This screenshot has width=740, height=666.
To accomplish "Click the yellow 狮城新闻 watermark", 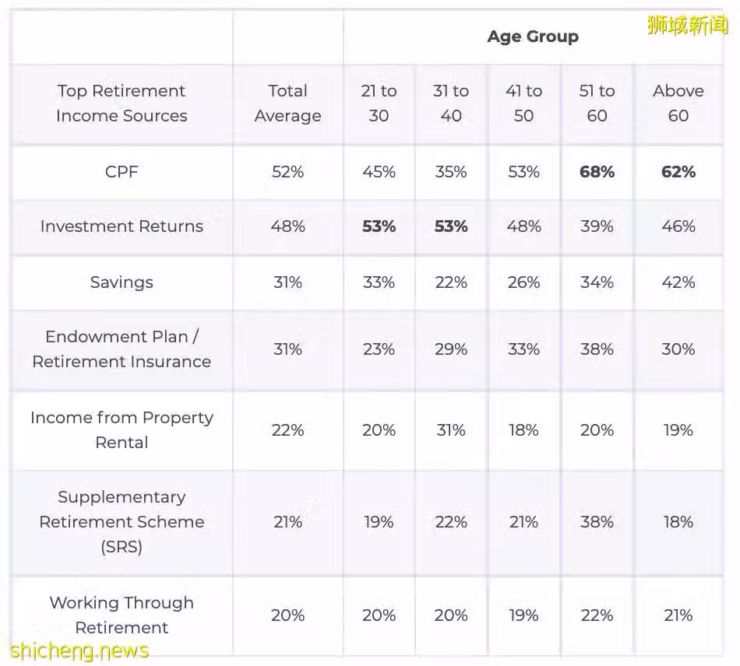I will tap(688, 25).
